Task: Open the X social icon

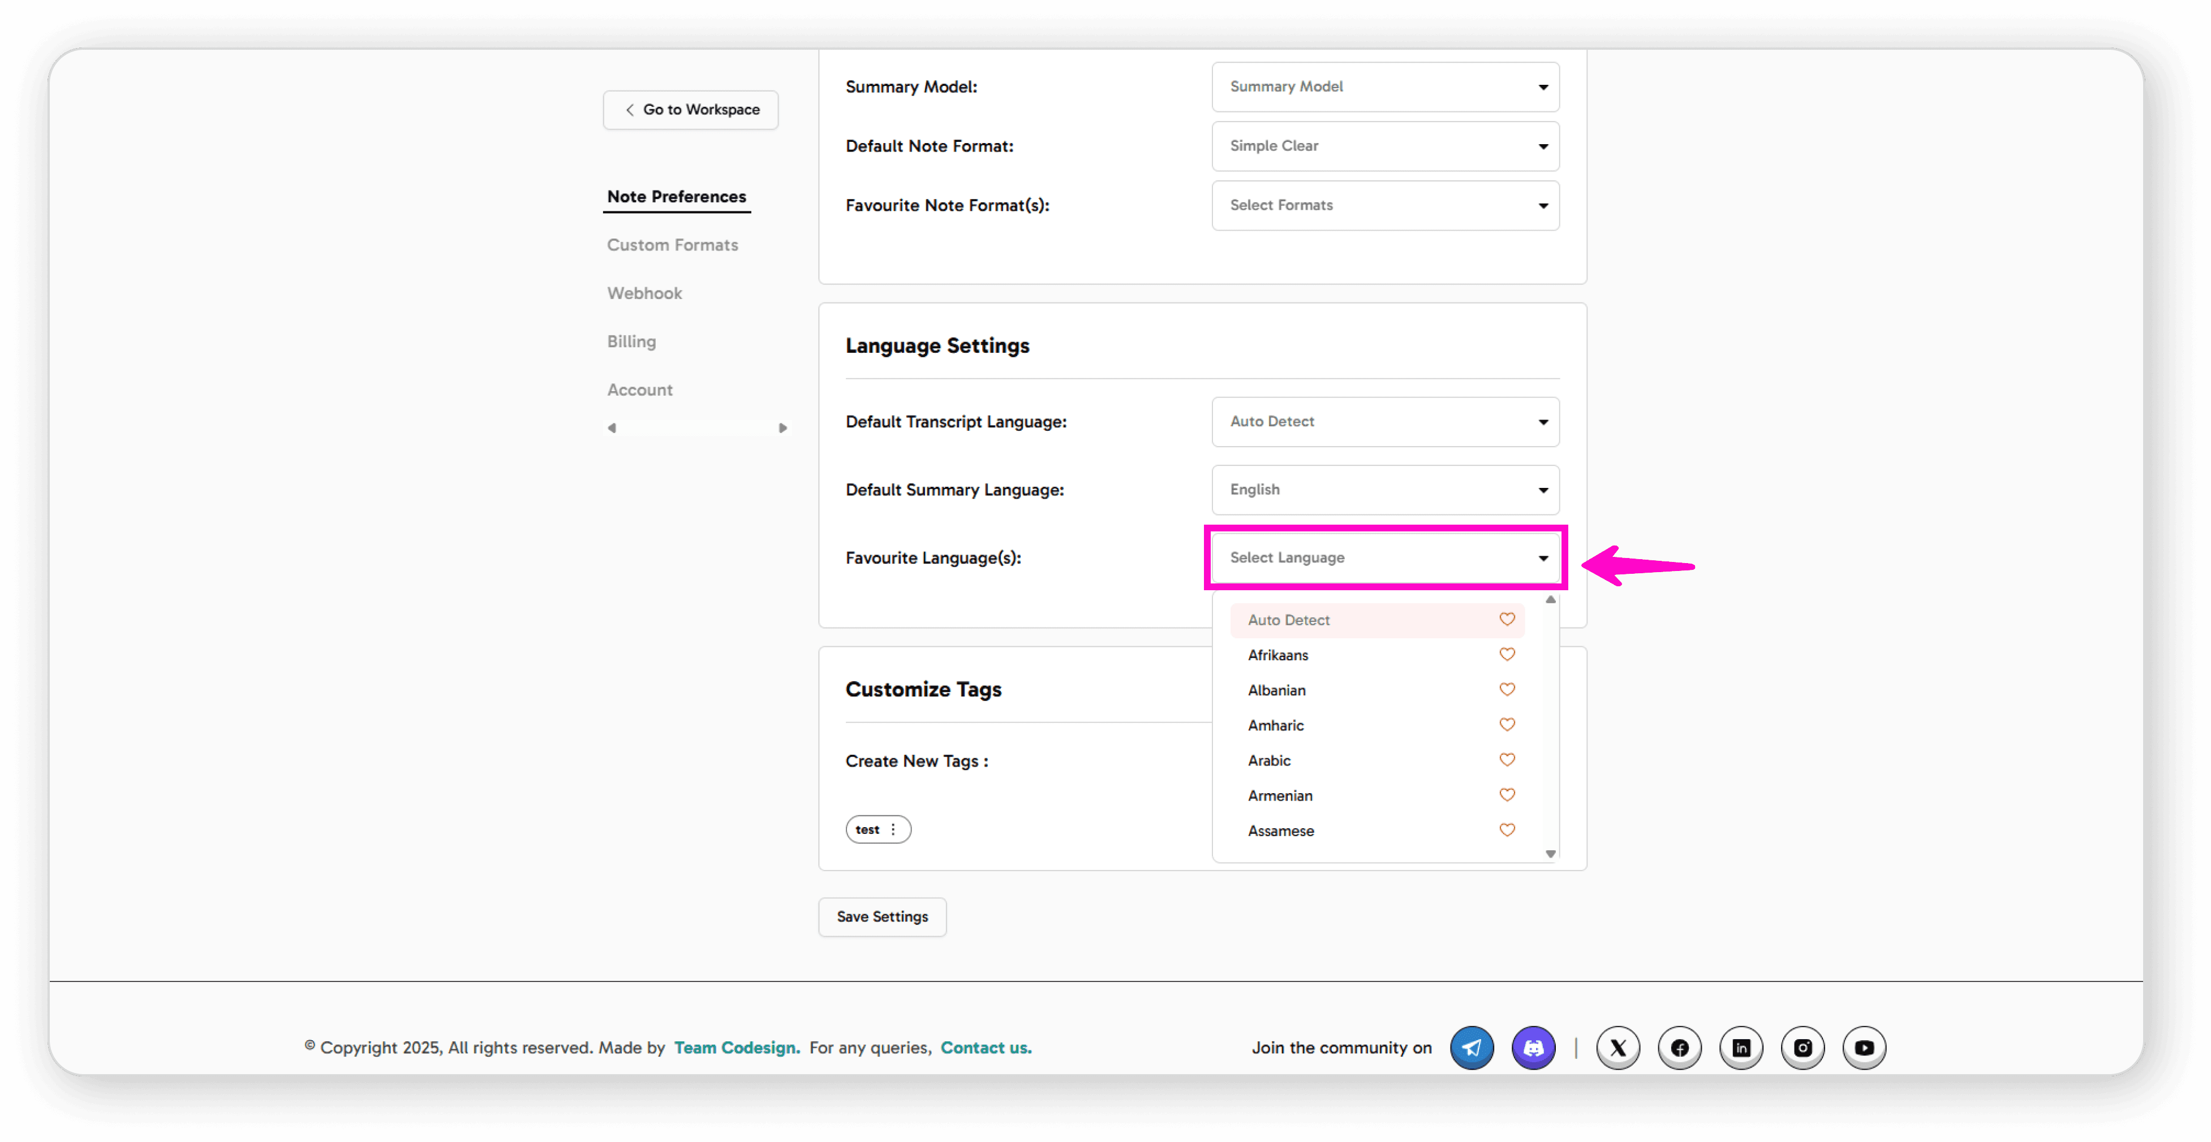Action: [x=1618, y=1047]
